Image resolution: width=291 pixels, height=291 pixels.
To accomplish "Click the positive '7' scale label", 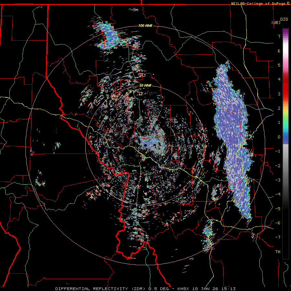I will click(279, 36).
